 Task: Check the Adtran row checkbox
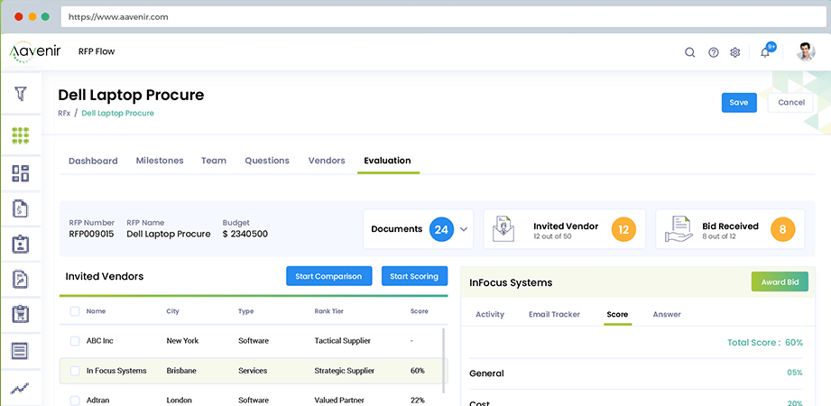(75, 401)
